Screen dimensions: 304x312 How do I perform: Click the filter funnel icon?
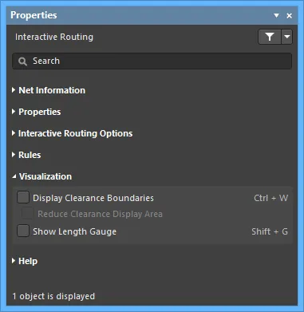pyautogui.click(x=270, y=37)
